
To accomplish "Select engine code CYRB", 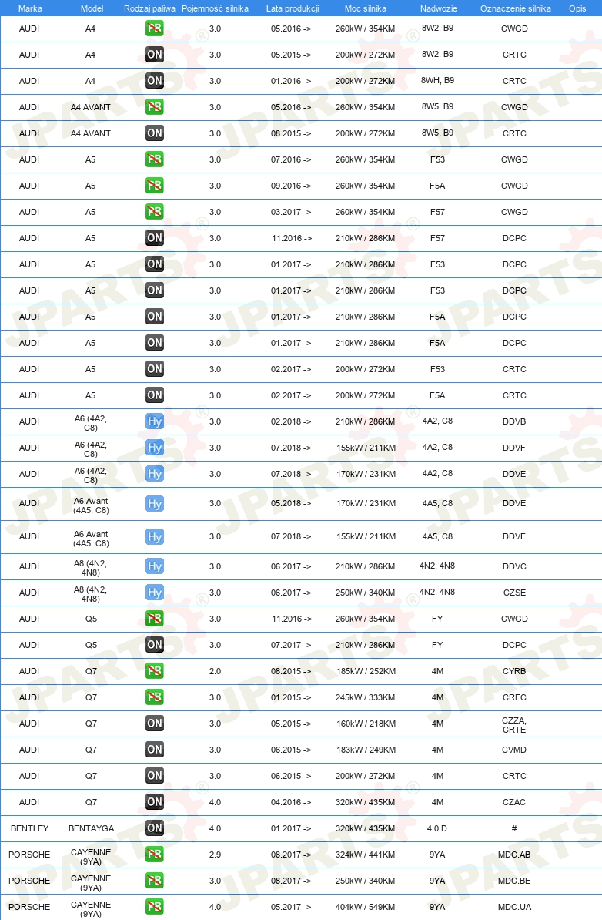I will click(514, 671).
